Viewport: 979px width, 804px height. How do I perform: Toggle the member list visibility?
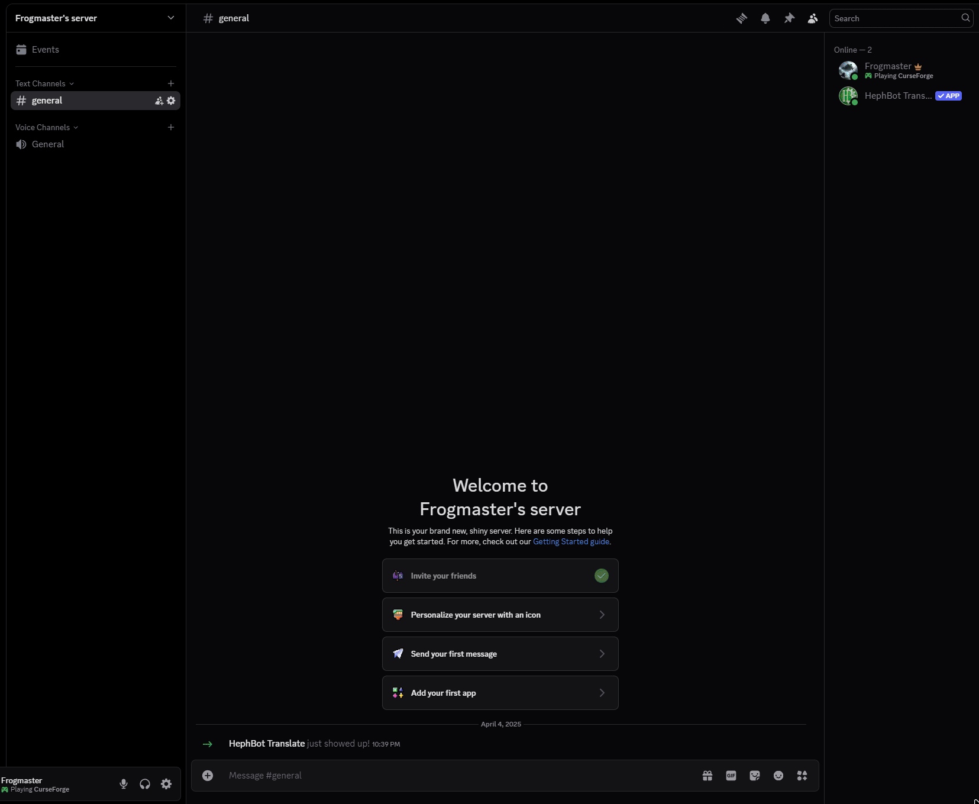pos(813,18)
